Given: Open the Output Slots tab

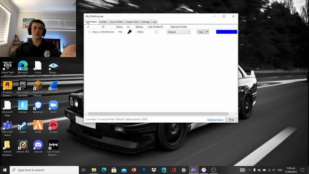Looking at the screenshot, I should point(132,22).
